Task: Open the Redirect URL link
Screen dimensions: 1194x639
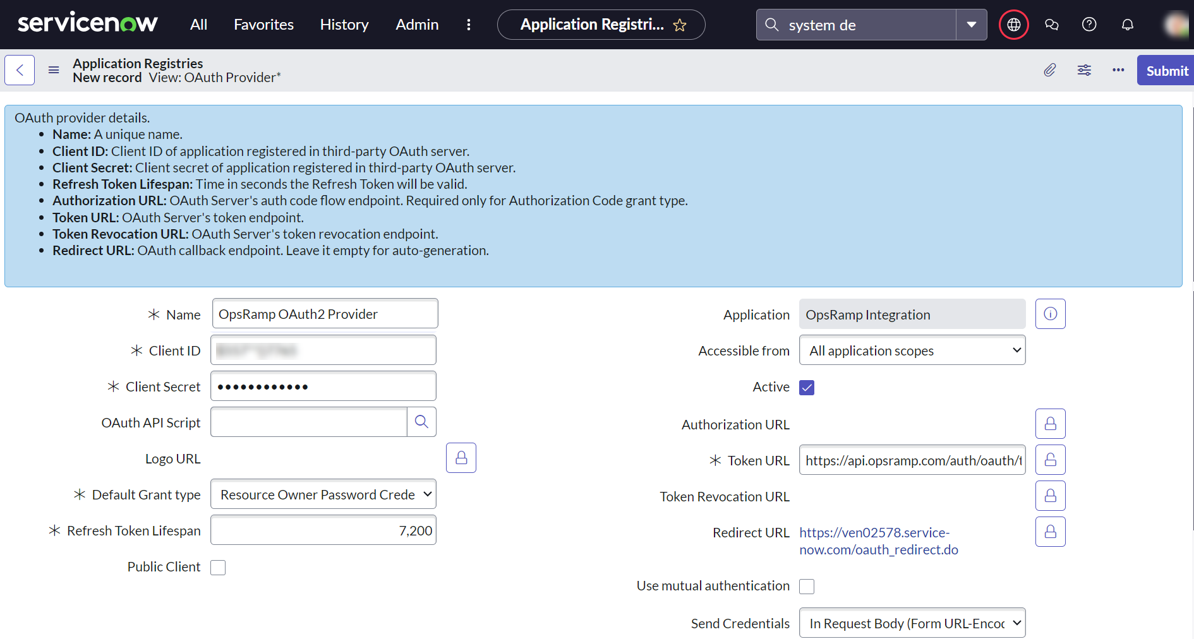Action: coord(879,541)
